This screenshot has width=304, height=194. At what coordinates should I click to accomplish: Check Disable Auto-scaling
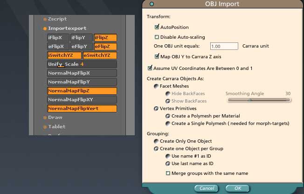point(157,37)
